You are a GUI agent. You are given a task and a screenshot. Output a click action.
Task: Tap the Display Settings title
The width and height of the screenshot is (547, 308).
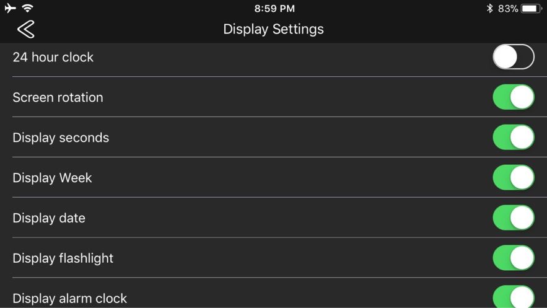(x=273, y=29)
